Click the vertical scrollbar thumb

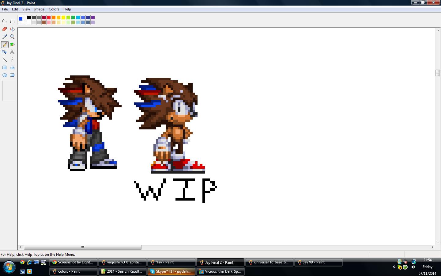point(438,73)
